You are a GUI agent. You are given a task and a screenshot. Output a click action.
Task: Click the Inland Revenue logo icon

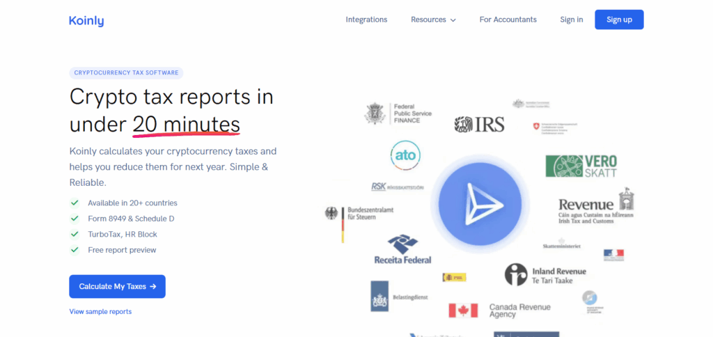coord(516,274)
